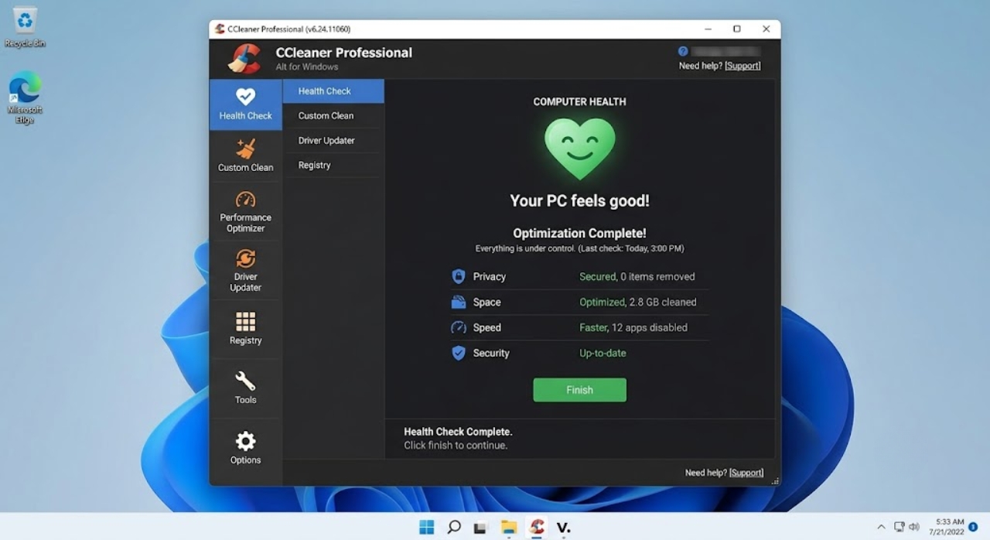Open taskbar Search magnifier

point(454,527)
